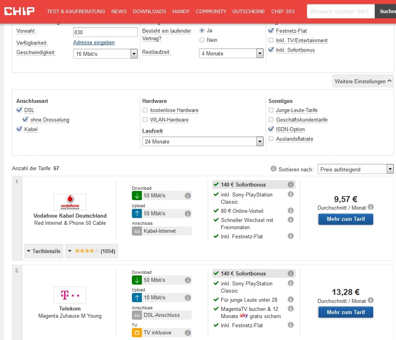396x340 pixels.
Task: Click the DSL-Anschluss router icon
Action: (x=137, y=315)
